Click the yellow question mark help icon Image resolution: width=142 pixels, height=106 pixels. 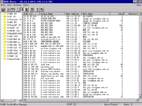(x=38, y=10)
